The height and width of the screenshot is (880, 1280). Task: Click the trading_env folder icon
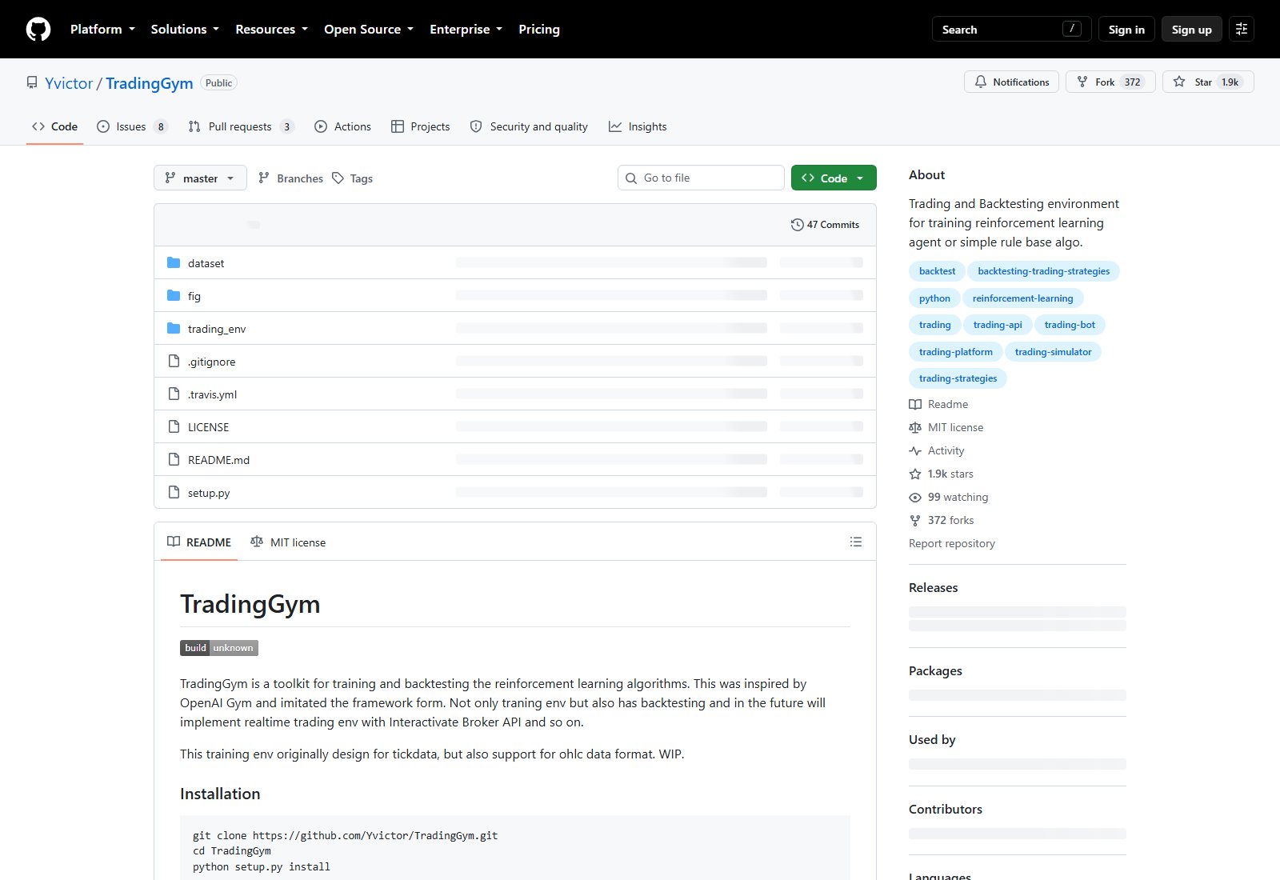174,328
